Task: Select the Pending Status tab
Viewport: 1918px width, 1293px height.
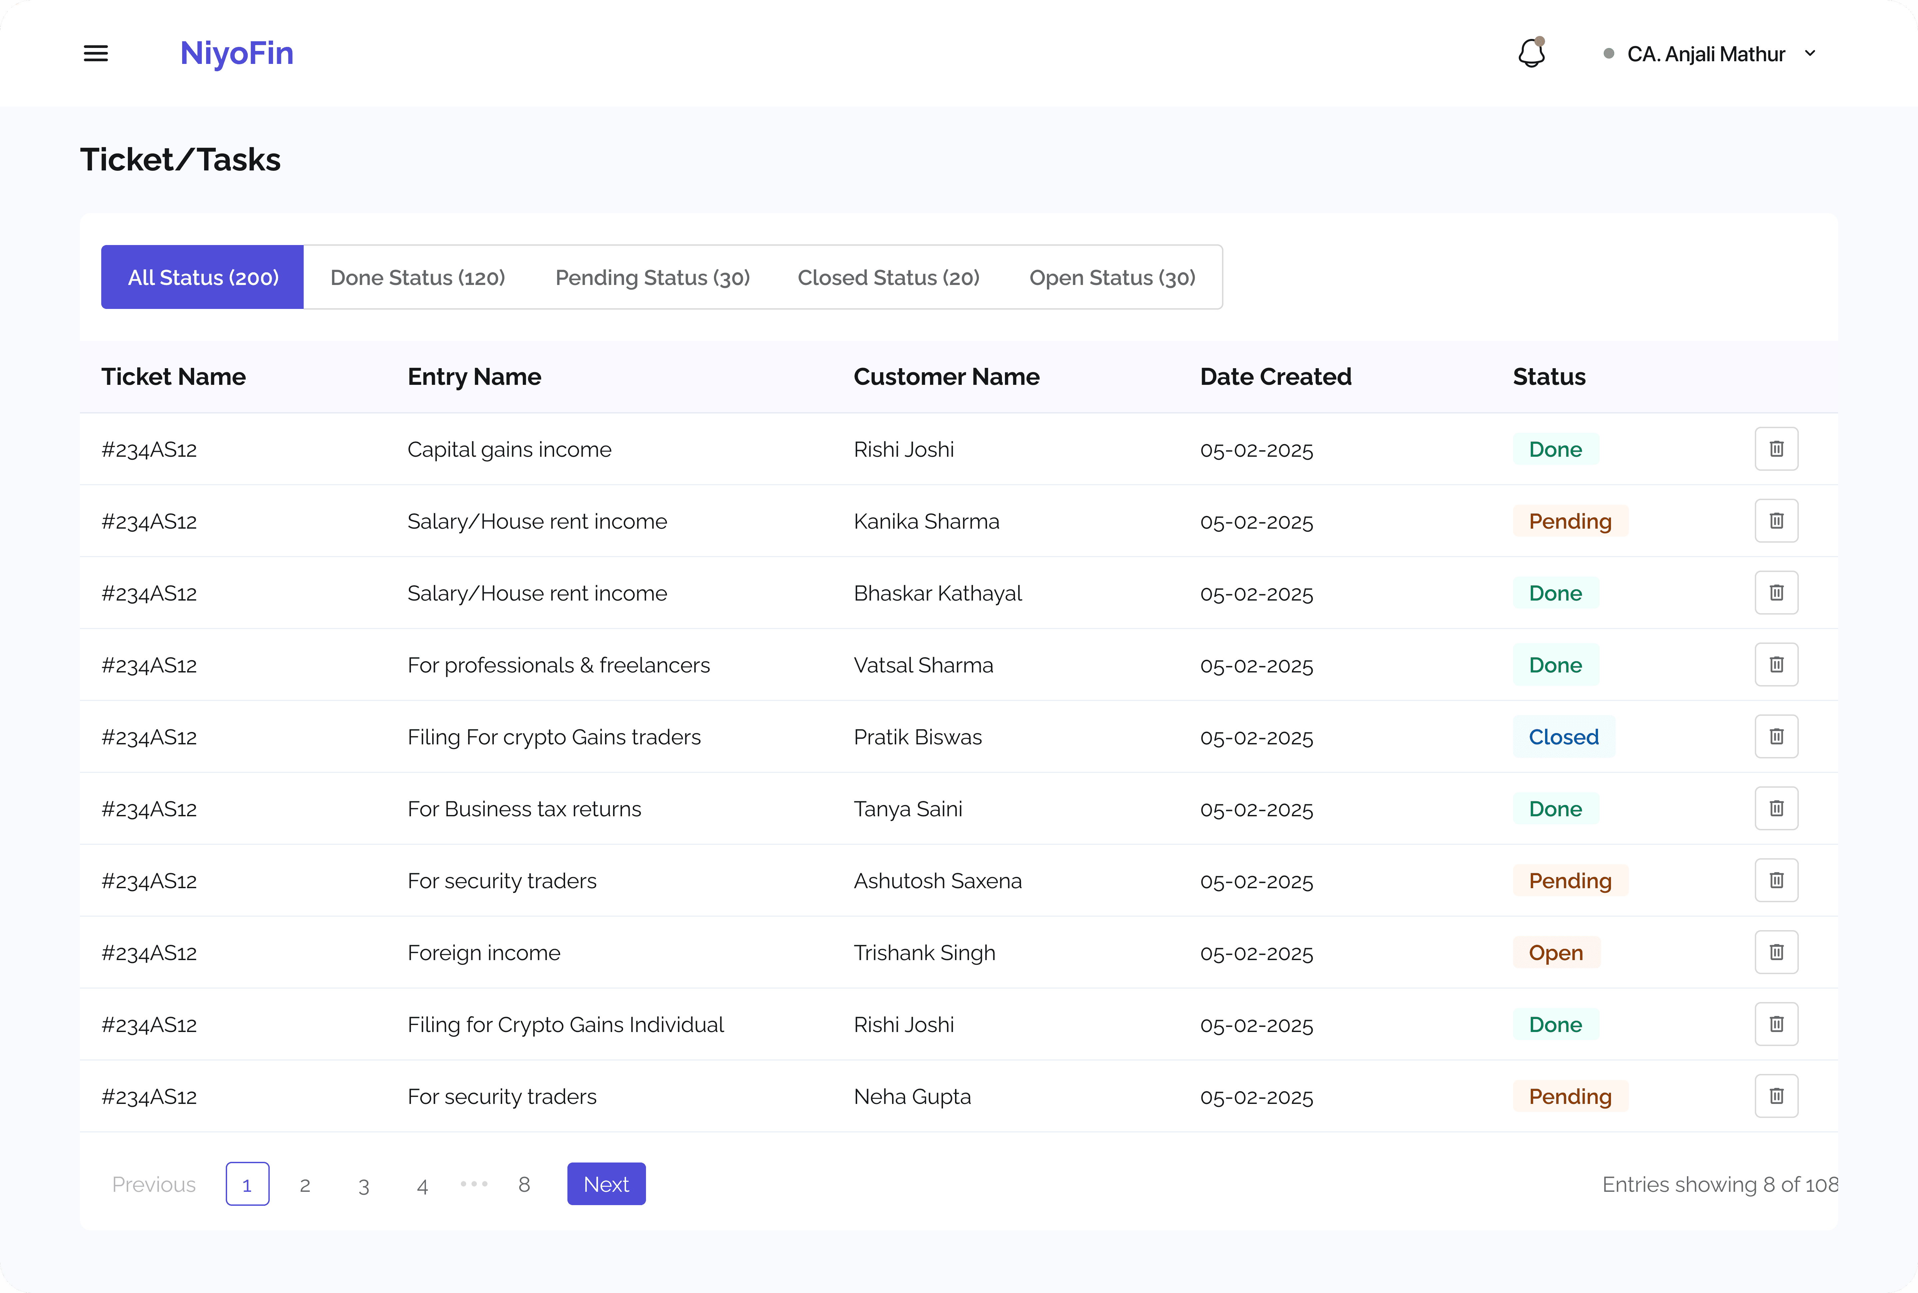Action: 652,277
